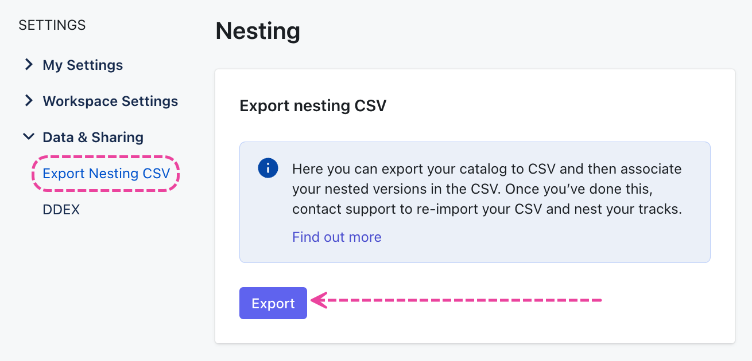
Task: Select the My Settings label
Action: [83, 65]
